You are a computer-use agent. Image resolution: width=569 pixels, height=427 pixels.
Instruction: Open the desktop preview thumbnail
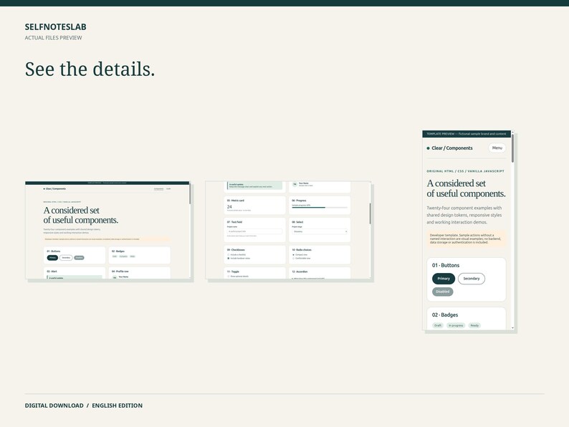tap(107, 230)
